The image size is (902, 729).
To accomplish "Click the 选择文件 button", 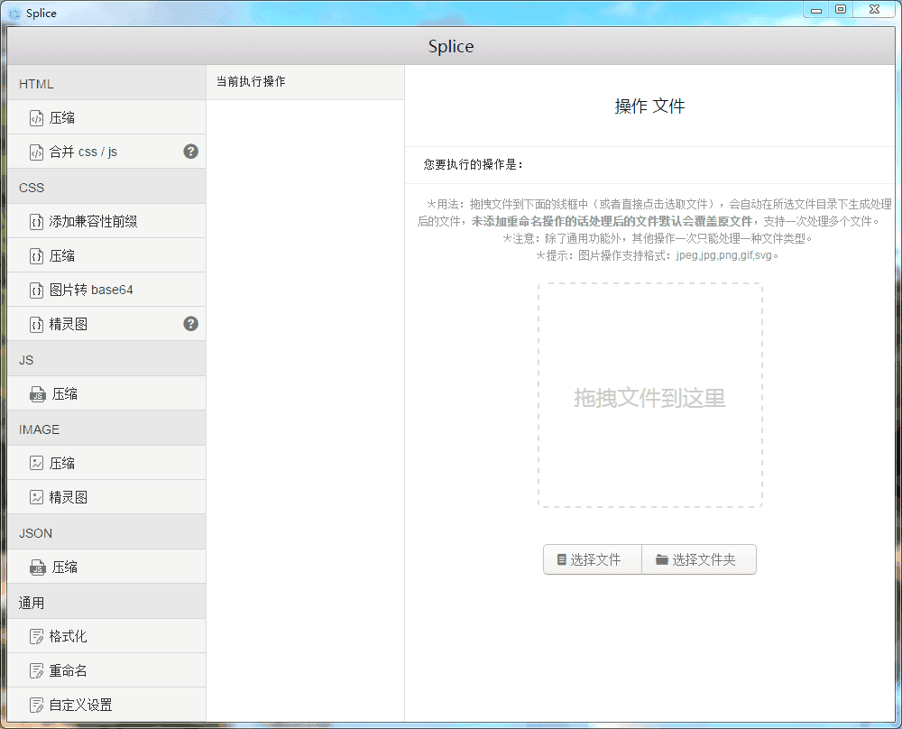I will pyautogui.click(x=593, y=559).
